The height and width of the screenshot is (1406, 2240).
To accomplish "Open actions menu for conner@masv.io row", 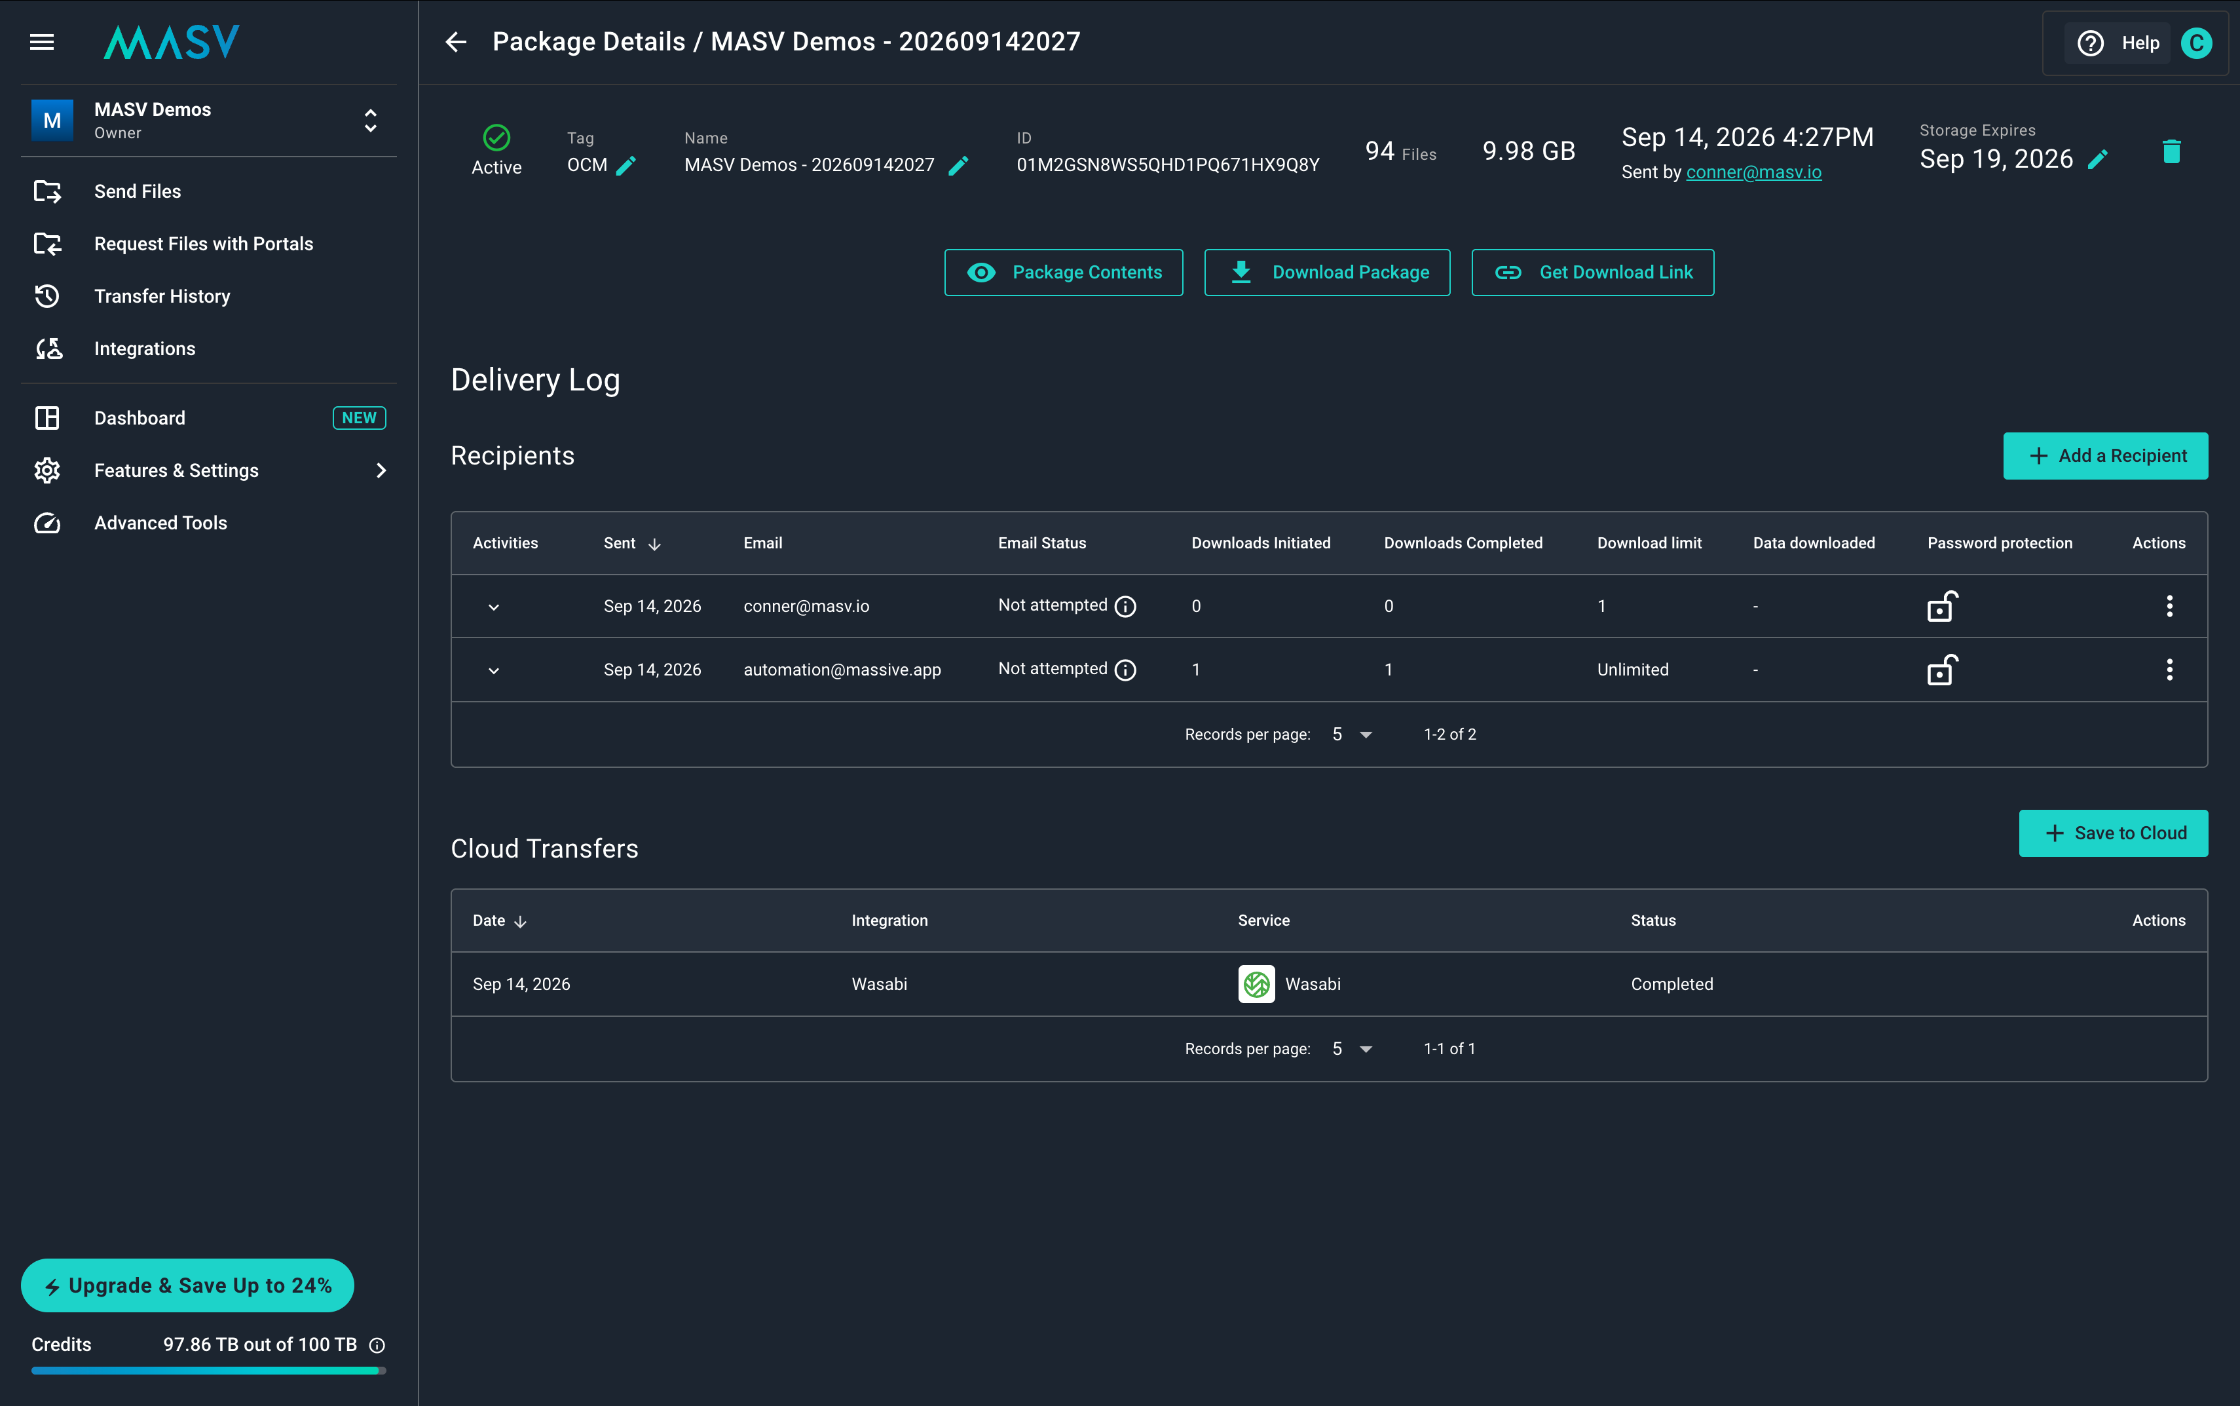I will pyautogui.click(x=2169, y=606).
